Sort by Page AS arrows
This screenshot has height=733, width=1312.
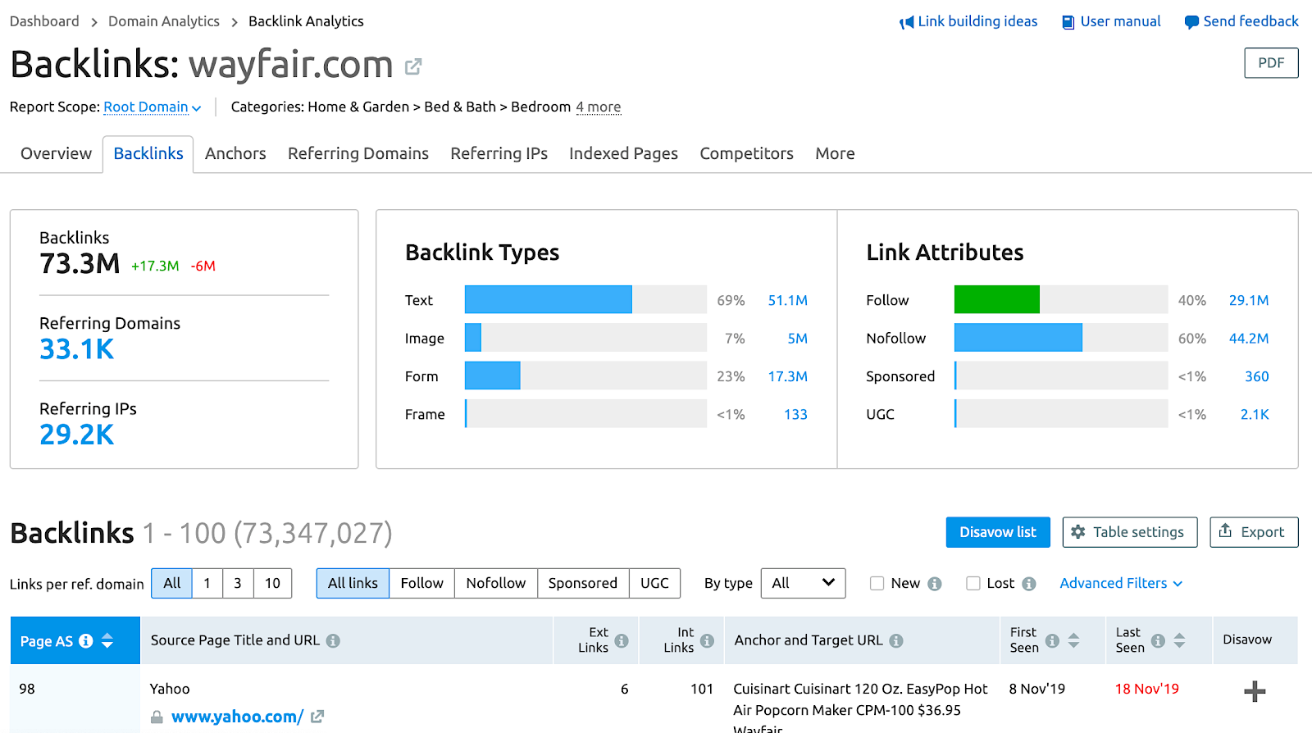pyautogui.click(x=107, y=641)
